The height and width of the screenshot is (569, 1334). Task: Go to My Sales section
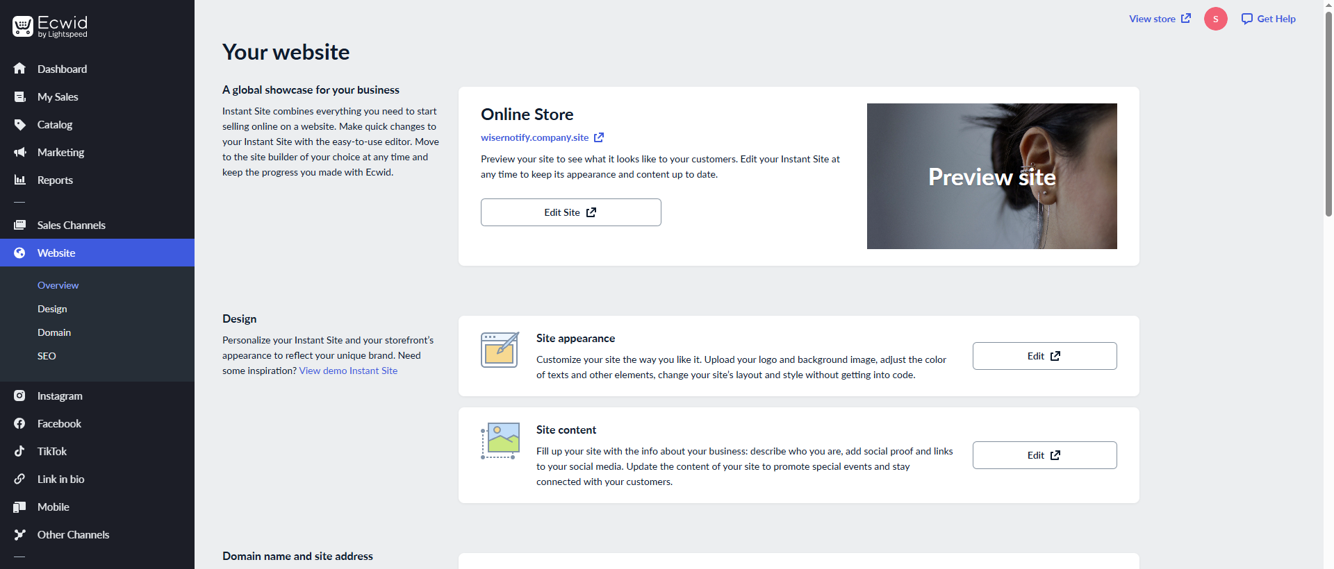click(x=57, y=97)
